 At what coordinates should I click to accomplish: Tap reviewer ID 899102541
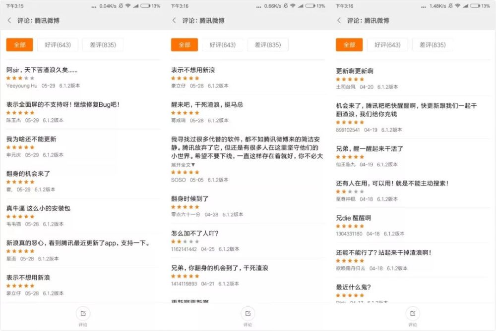click(x=348, y=130)
